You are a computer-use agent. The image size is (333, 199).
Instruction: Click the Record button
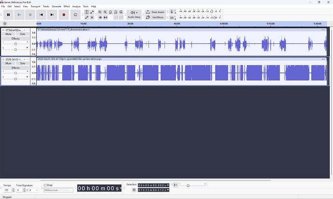click(x=63, y=15)
